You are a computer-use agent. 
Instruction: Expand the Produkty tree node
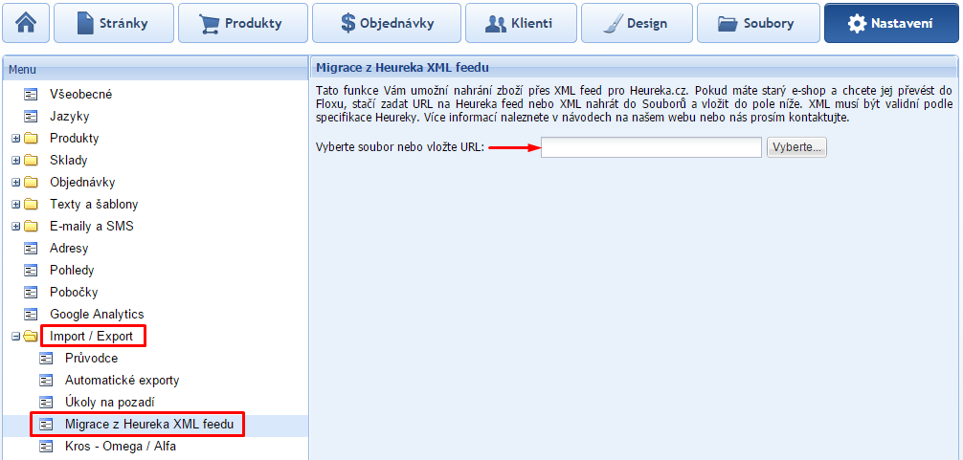pos(16,139)
